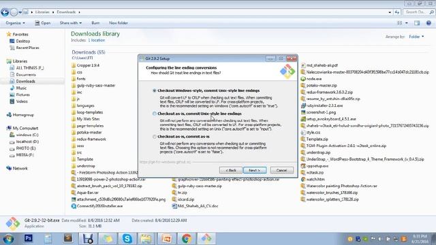Open address bar history dropdown arrow
This screenshot has height=245, width=436.
pyautogui.click(x=390, y=12)
